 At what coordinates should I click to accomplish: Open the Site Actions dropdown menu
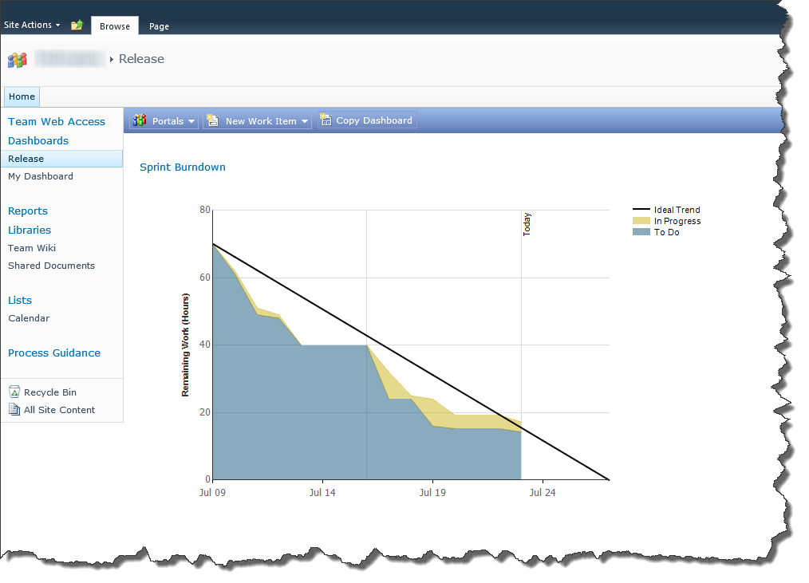(32, 26)
